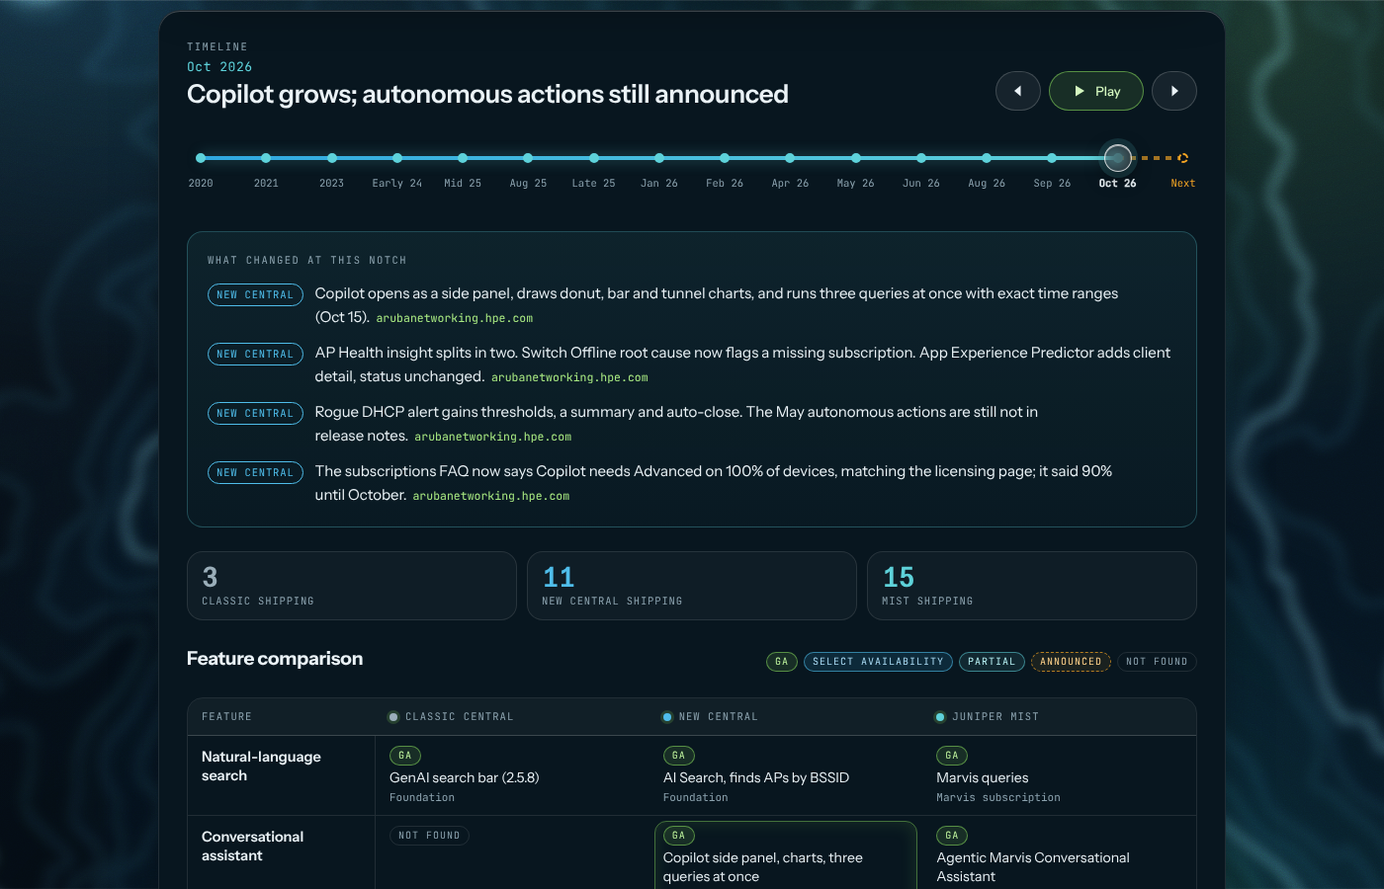Toggle the Announced legend chip
1384x889 pixels.
[1071, 662]
